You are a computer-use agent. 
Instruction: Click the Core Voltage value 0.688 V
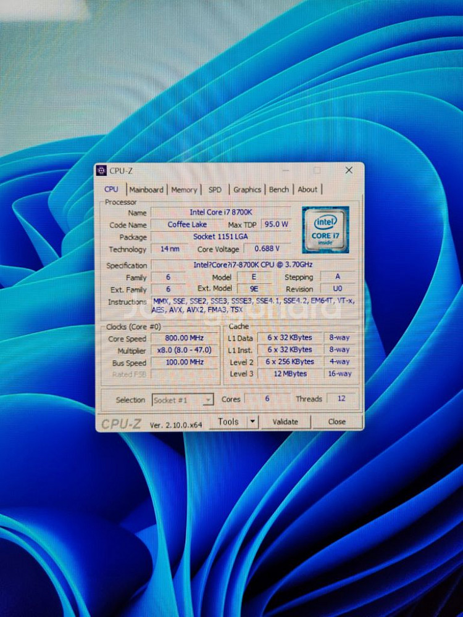267,249
